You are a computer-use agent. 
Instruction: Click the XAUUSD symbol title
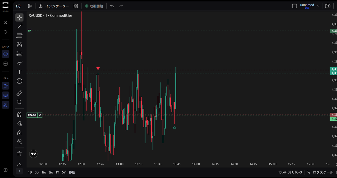[x=51, y=15]
